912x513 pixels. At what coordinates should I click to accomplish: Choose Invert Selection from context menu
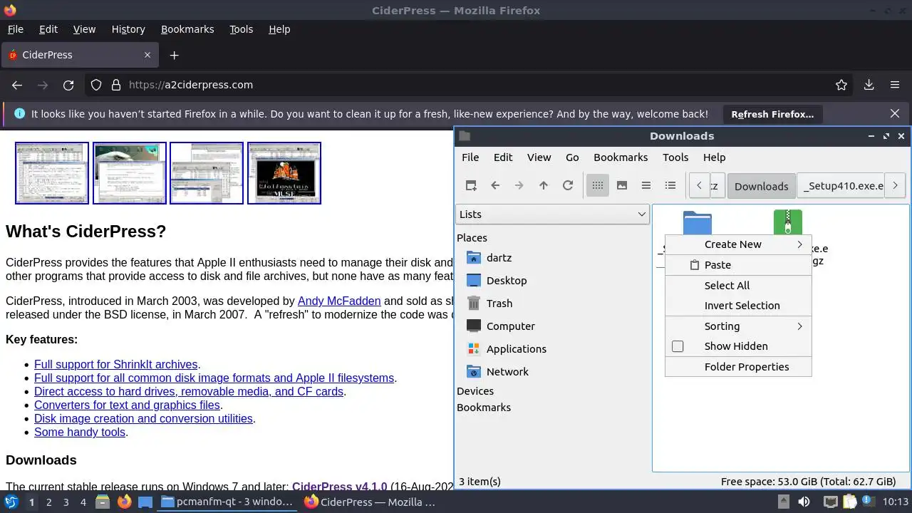738,306
